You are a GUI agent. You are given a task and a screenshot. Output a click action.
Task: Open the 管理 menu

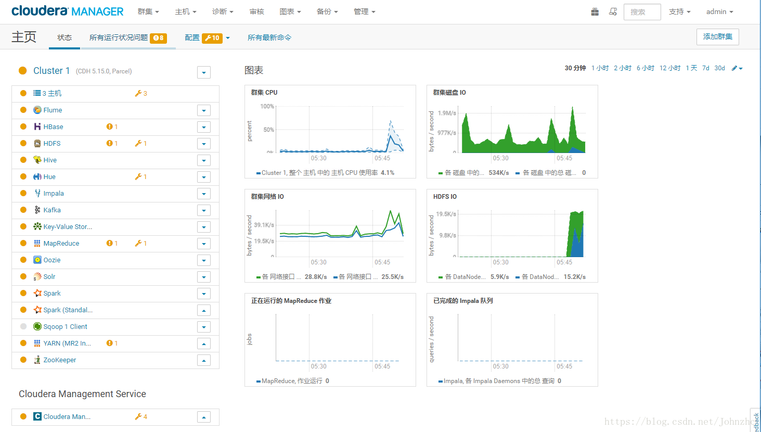[x=364, y=11]
